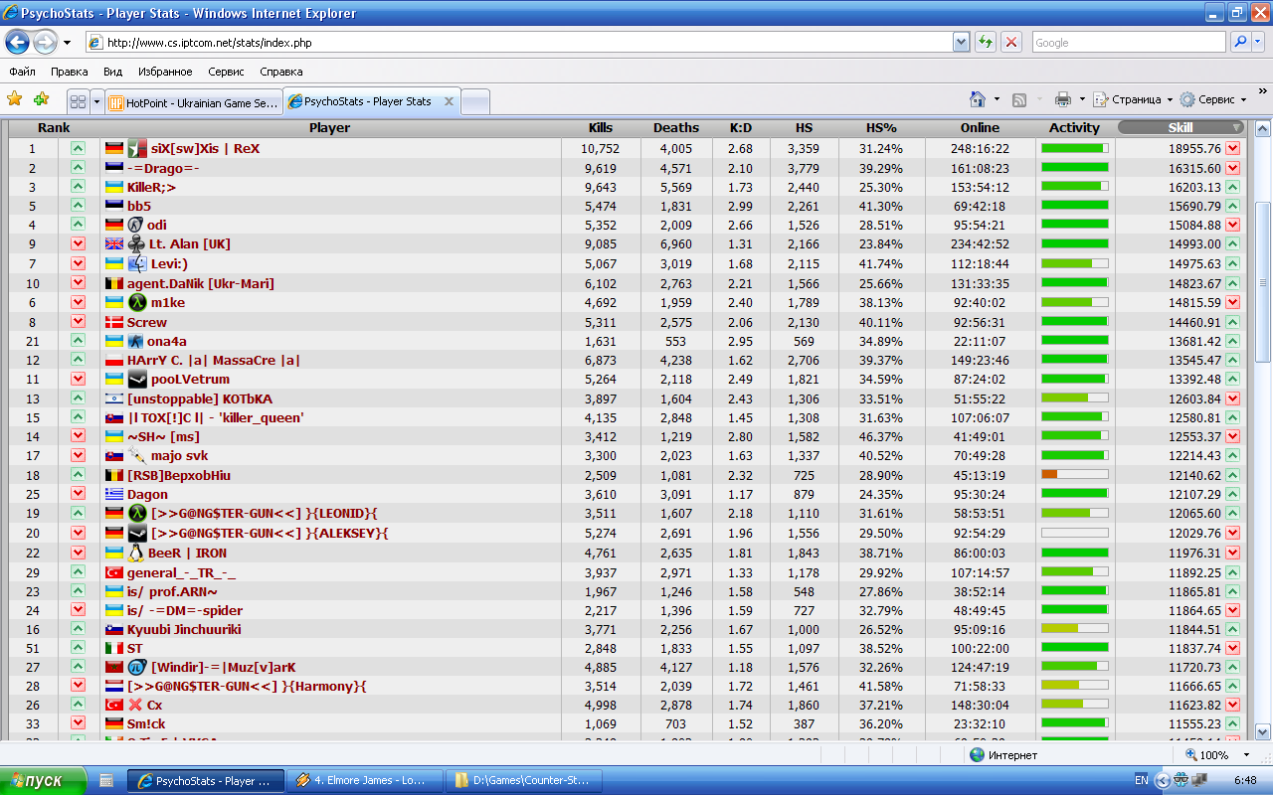Refresh the page with green arrows icon
The height and width of the screenshot is (795, 1273).
tap(986, 42)
